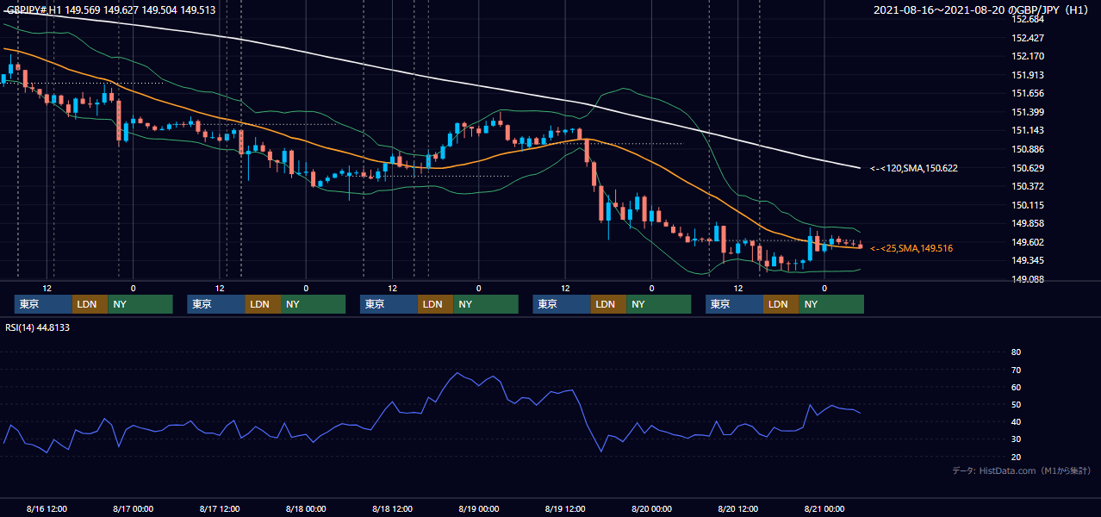Click the 8/17 12:00 time axis label
Screen dimensions: 1101x517
click(220, 508)
